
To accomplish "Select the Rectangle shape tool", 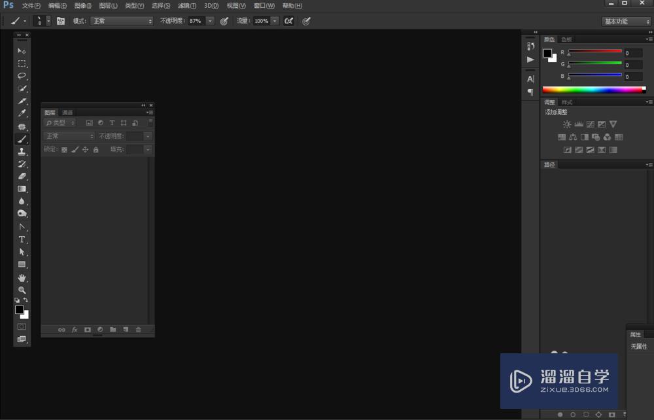I will 22,264.
